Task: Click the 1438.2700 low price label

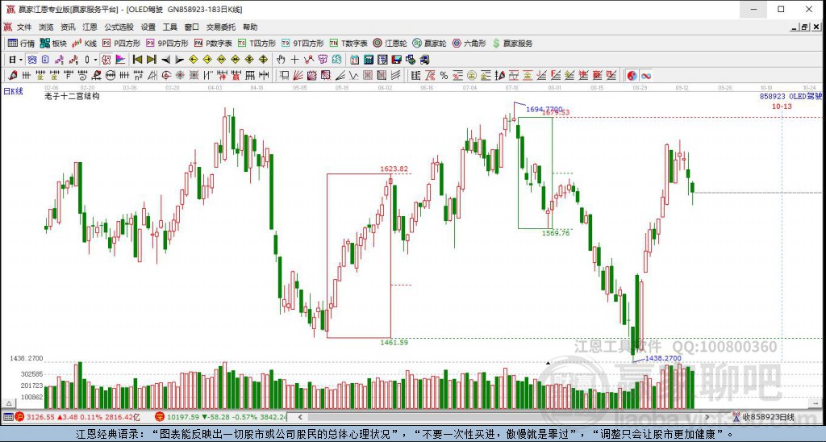Action: [x=663, y=358]
